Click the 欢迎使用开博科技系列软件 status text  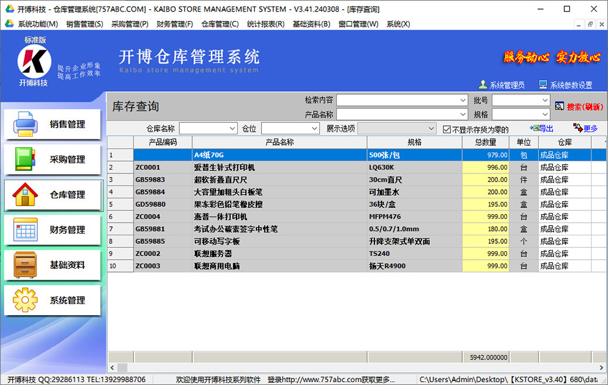(x=218, y=380)
